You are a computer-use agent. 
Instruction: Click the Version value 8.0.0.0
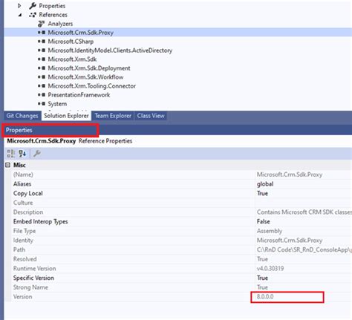coord(265,297)
